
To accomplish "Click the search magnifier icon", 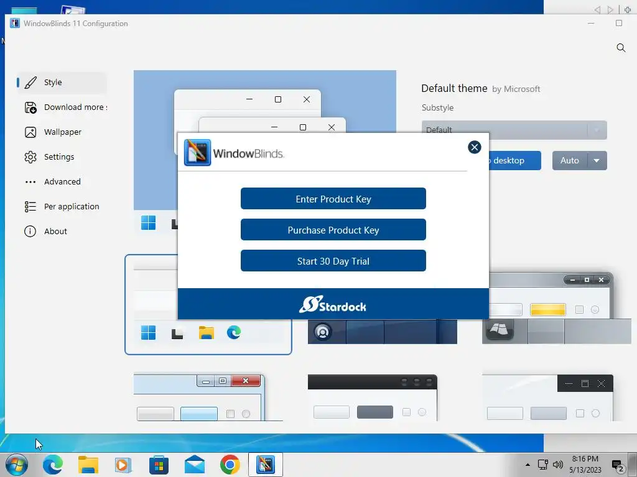I will (x=621, y=48).
